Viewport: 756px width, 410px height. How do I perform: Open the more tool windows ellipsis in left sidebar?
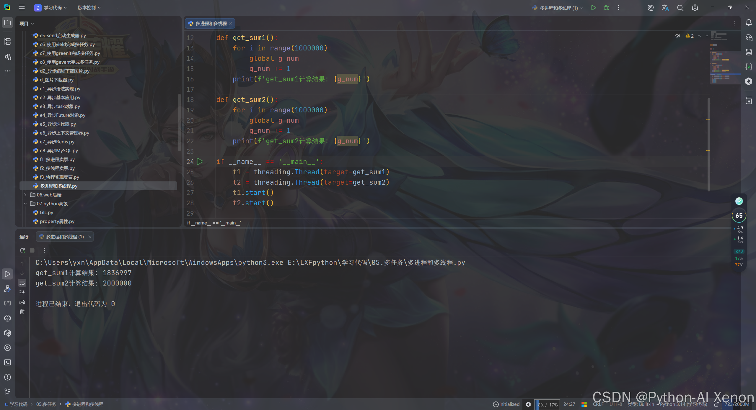click(x=8, y=71)
